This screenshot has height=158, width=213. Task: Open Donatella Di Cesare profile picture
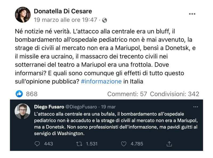(22, 15)
